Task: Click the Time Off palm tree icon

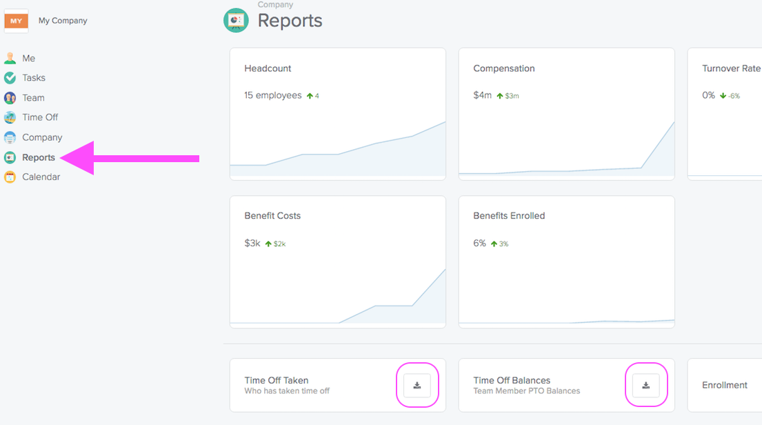Action: pyautogui.click(x=10, y=117)
